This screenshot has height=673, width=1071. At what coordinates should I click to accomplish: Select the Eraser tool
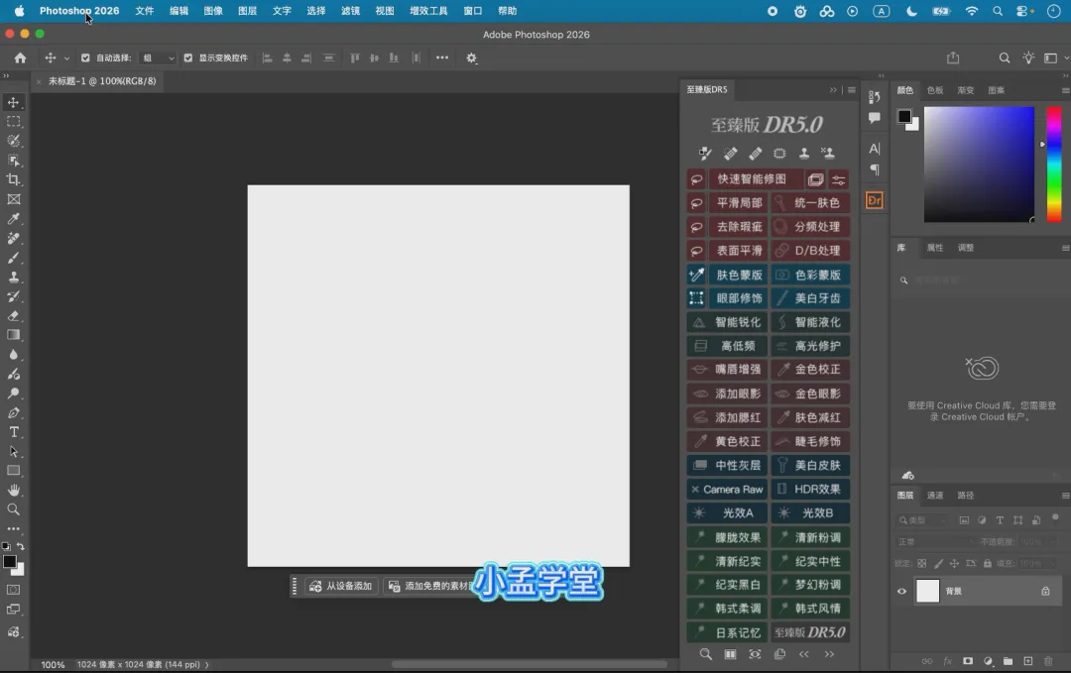pos(13,315)
